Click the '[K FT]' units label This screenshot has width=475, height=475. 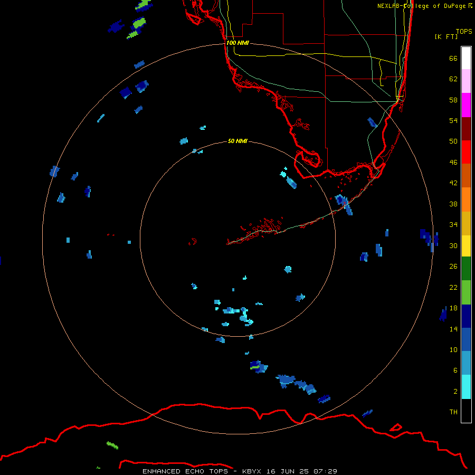[x=446, y=36]
